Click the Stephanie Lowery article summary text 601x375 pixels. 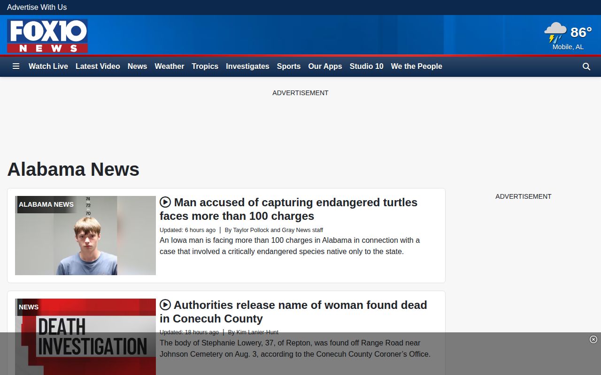click(x=295, y=349)
